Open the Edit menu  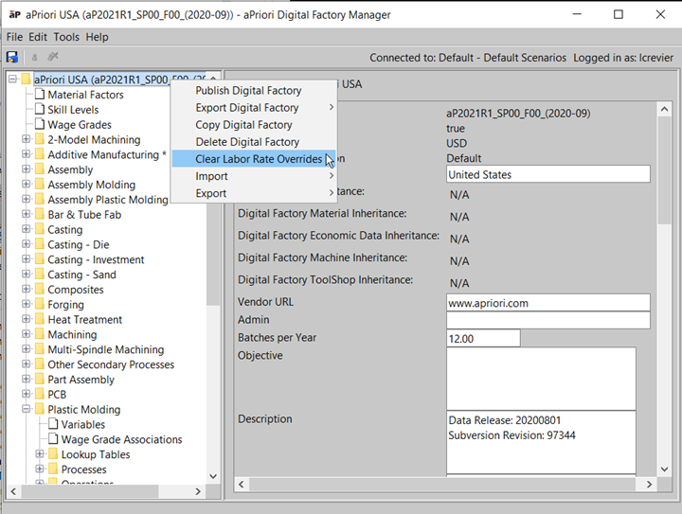pos(38,37)
